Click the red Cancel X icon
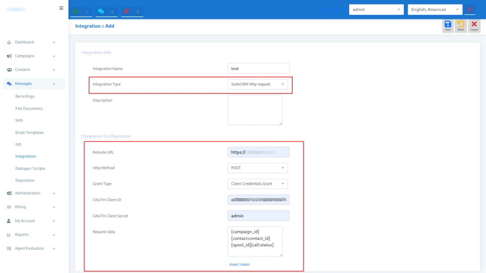The image size is (486, 273). [x=474, y=26]
